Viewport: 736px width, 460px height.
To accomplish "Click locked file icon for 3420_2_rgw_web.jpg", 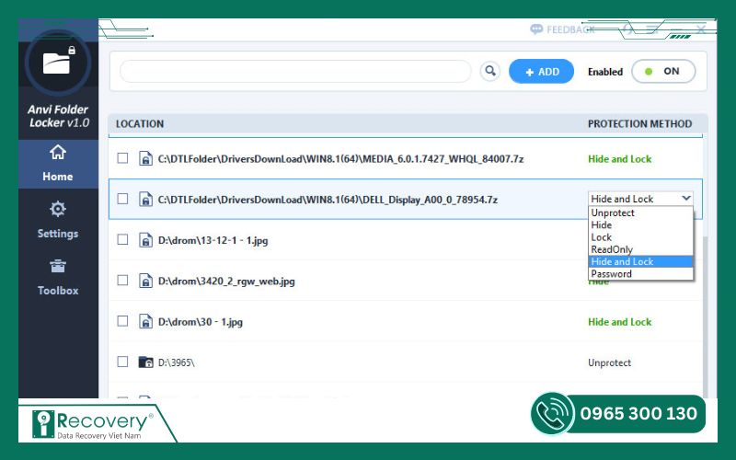I will (x=145, y=282).
